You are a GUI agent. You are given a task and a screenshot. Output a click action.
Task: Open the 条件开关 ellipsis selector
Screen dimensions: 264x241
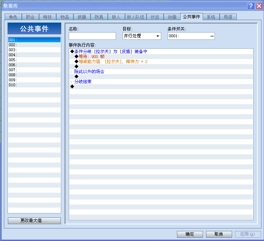click(212, 36)
